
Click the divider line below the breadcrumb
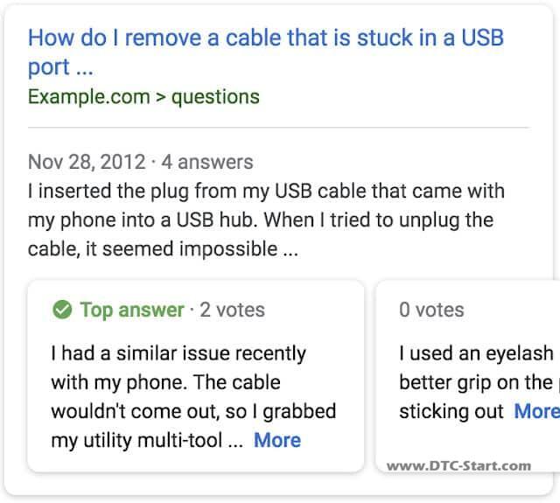(x=278, y=127)
